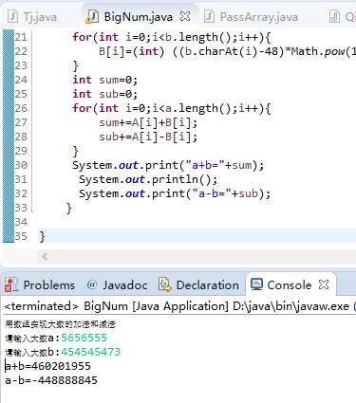Click the for loop over a.length()
This screenshot has height=403, width=356.
point(172,108)
